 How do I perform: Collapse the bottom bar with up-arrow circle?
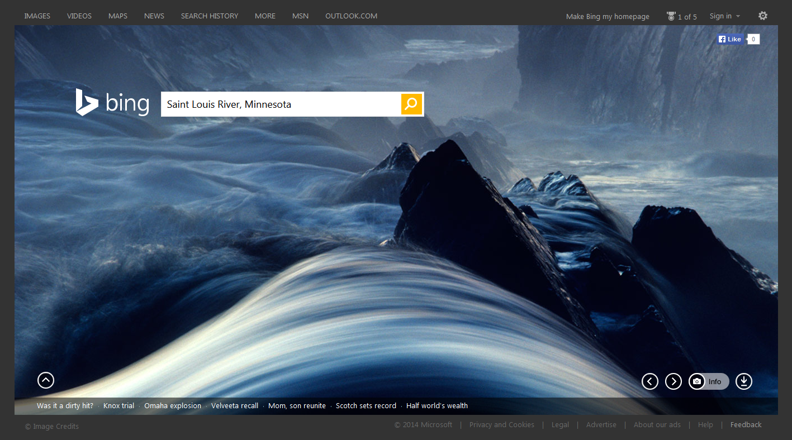coord(46,380)
